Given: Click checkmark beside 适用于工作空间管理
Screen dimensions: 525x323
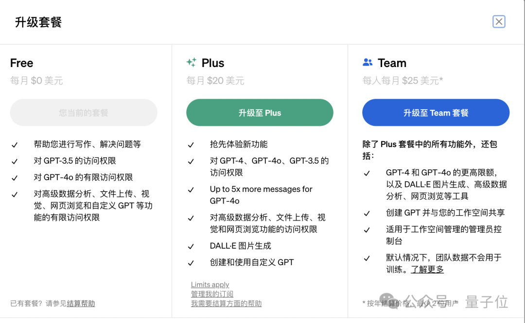Looking at the screenshot, I should (x=367, y=230).
